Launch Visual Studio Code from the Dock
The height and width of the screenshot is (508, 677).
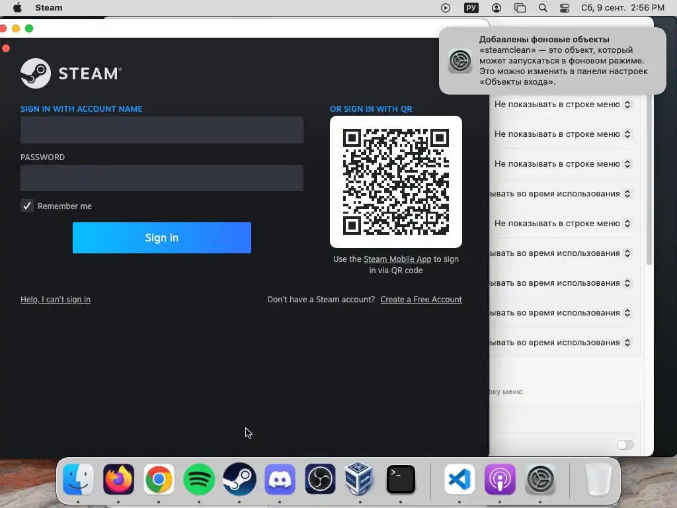[459, 479]
